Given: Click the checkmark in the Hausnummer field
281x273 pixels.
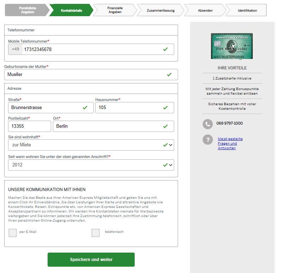Looking at the screenshot, I should (x=165, y=108).
